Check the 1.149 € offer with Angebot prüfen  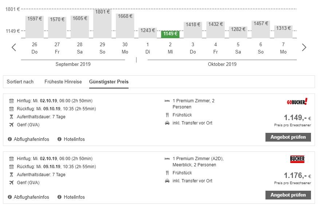pos(288,137)
